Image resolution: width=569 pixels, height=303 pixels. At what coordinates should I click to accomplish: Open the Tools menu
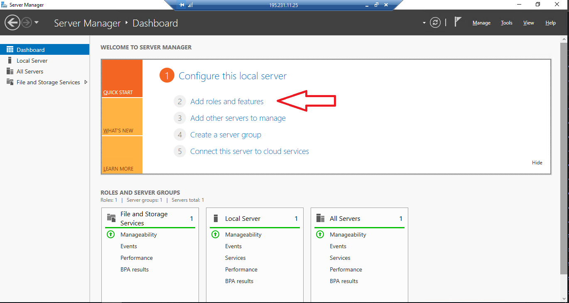click(x=506, y=23)
